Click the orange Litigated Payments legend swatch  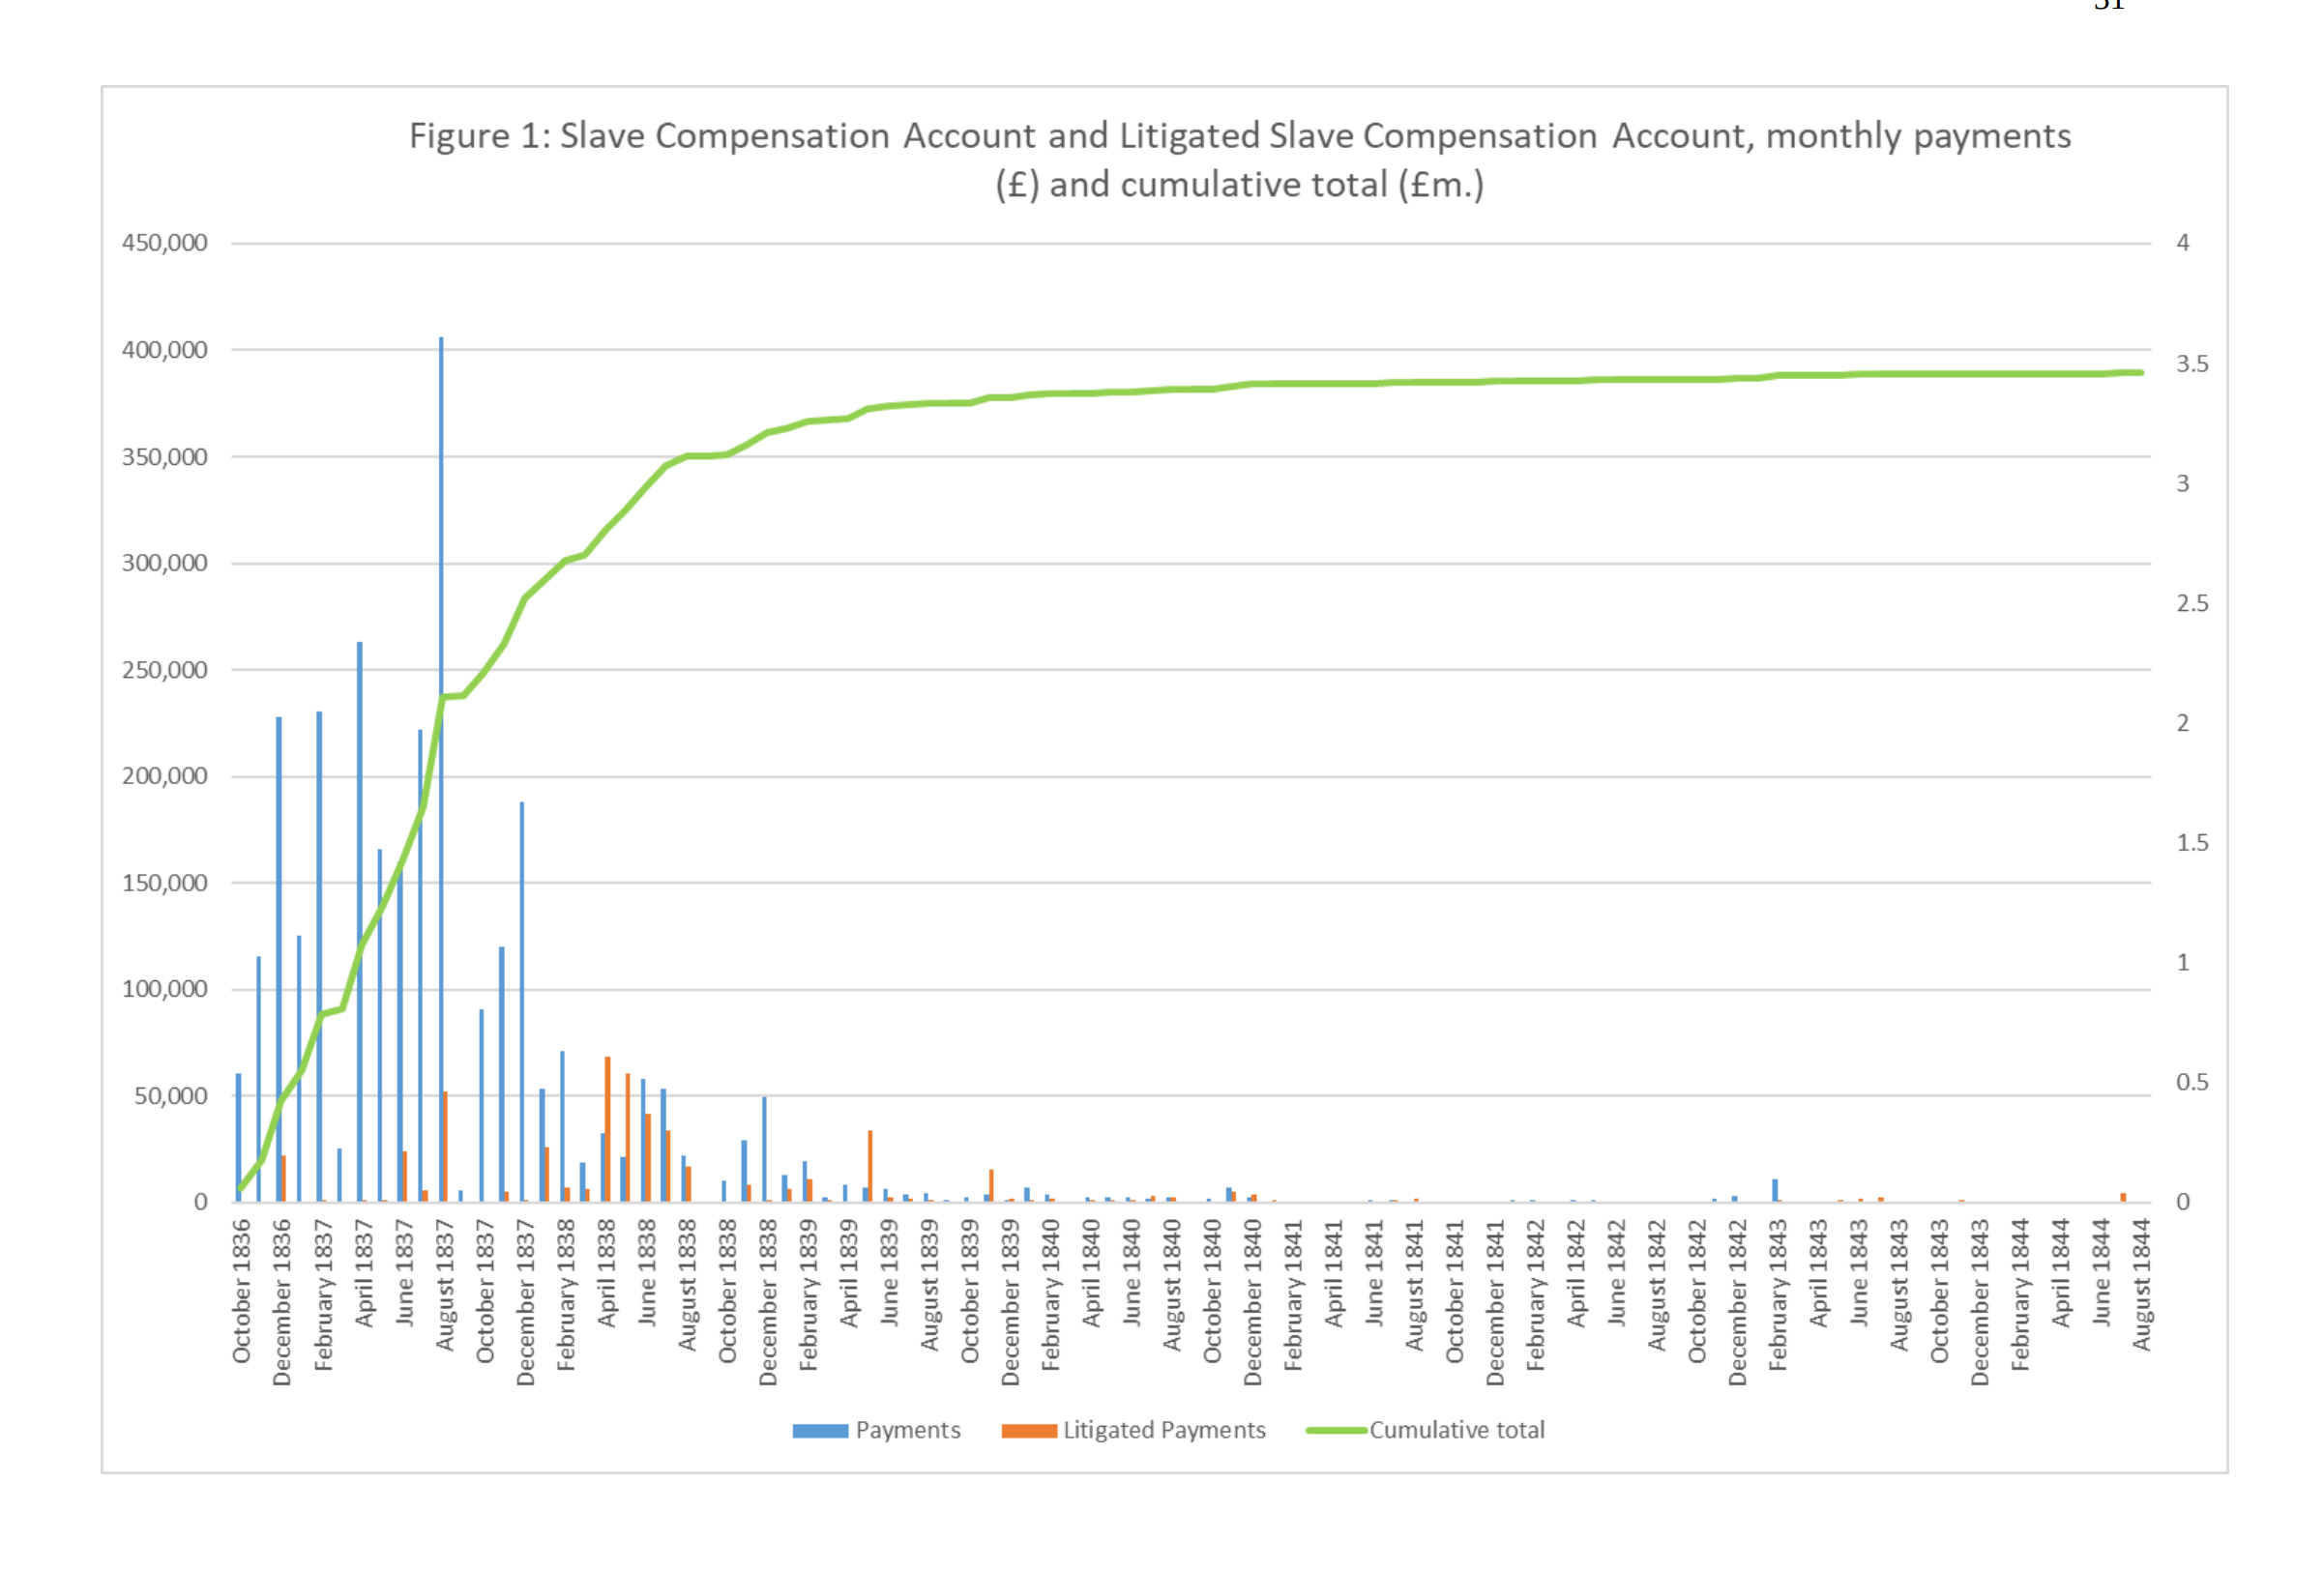click(1028, 1430)
